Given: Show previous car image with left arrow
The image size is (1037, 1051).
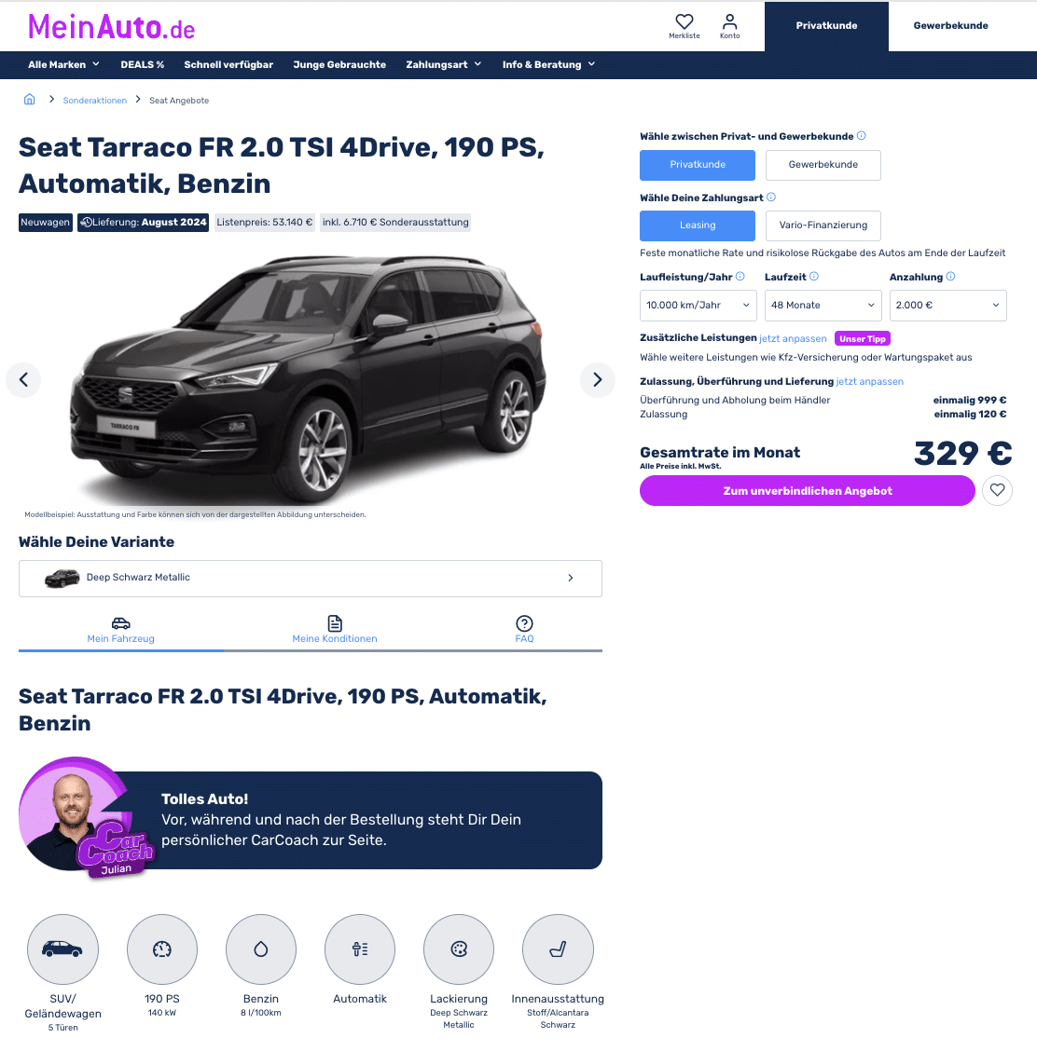Looking at the screenshot, I should pyautogui.click(x=23, y=380).
